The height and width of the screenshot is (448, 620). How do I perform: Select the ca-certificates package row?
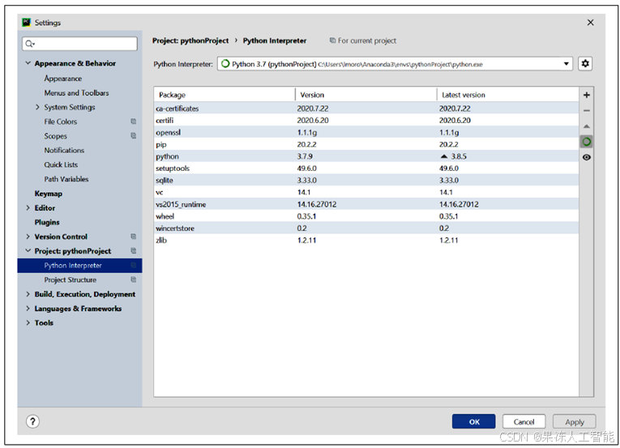tap(366, 109)
